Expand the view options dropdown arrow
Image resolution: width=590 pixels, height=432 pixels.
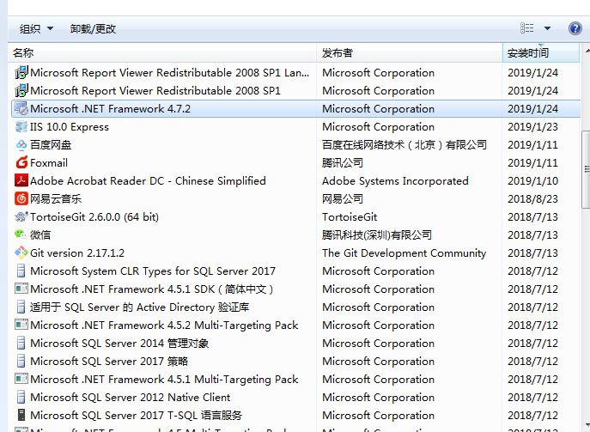[x=547, y=28]
